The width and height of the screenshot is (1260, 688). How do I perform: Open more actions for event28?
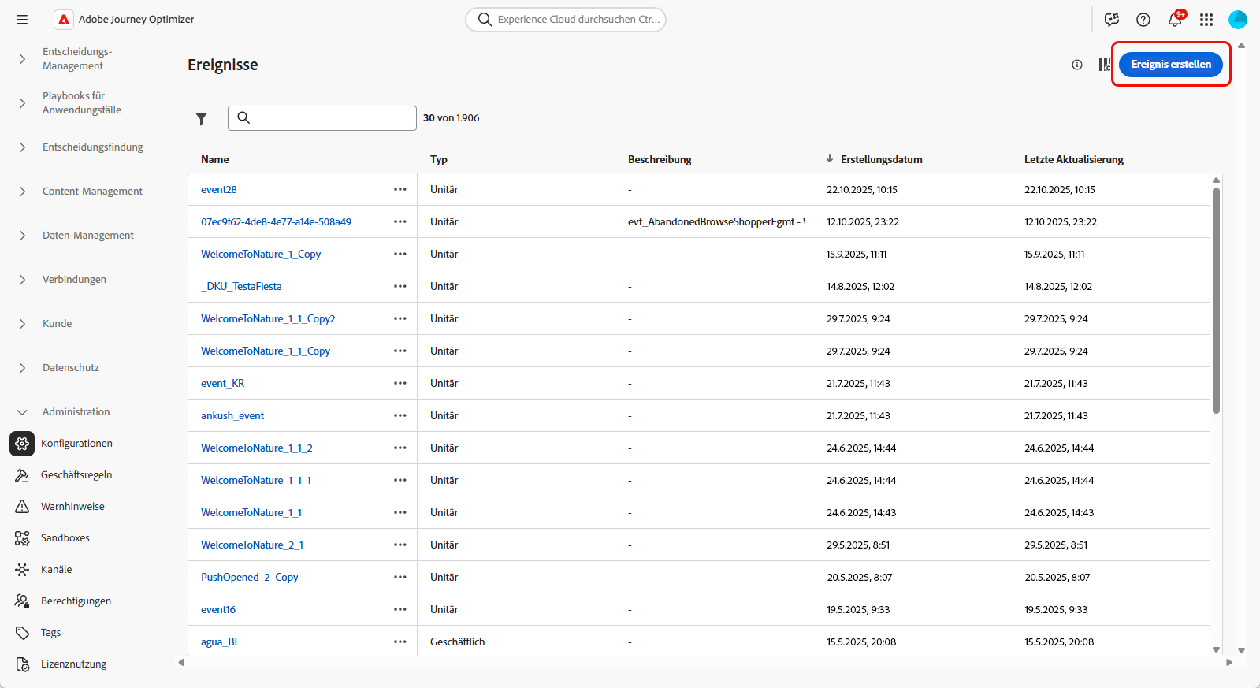[x=400, y=189]
